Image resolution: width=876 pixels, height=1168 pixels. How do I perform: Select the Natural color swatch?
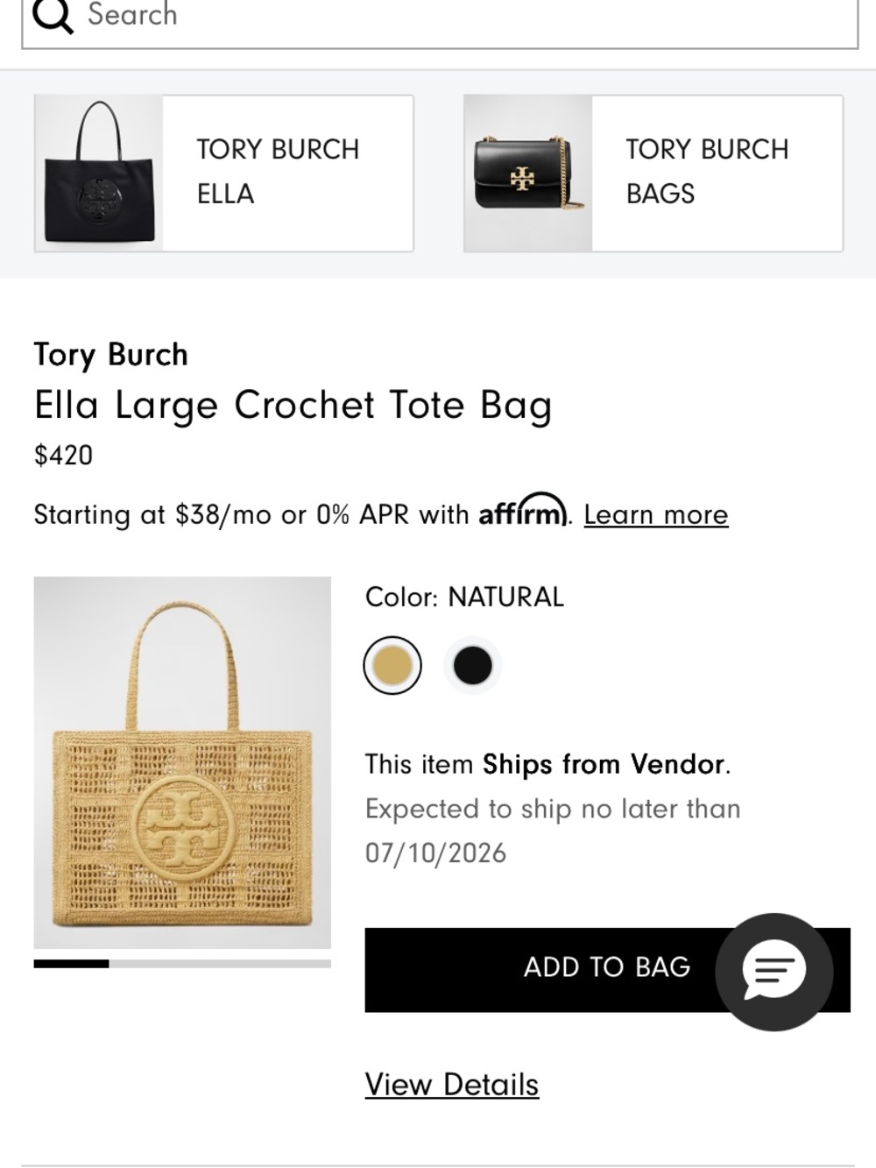click(392, 665)
